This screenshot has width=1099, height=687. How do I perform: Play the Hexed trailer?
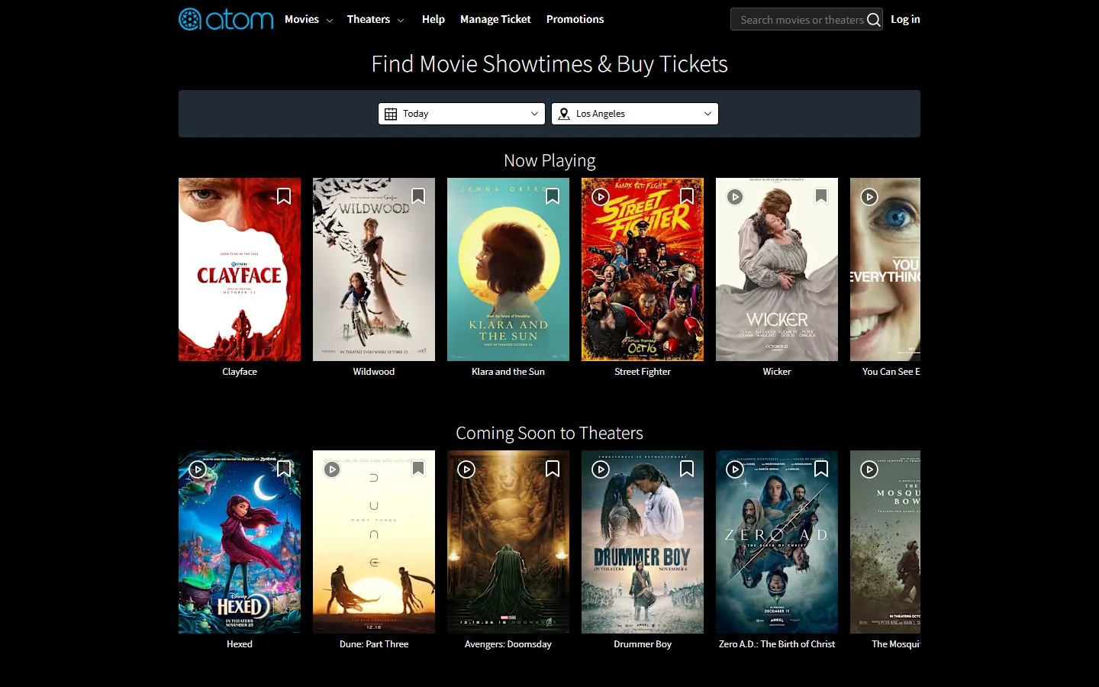coord(198,469)
